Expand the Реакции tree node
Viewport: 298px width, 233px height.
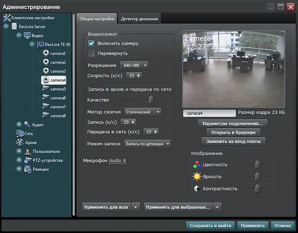click(x=19, y=169)
